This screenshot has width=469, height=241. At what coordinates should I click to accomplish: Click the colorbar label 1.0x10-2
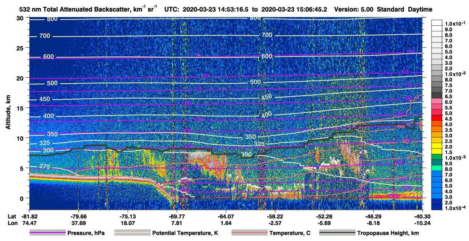[x=455, y=74]
